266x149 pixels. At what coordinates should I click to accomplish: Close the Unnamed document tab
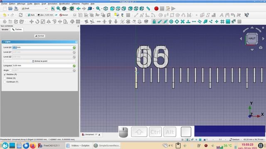click(99, 135)
